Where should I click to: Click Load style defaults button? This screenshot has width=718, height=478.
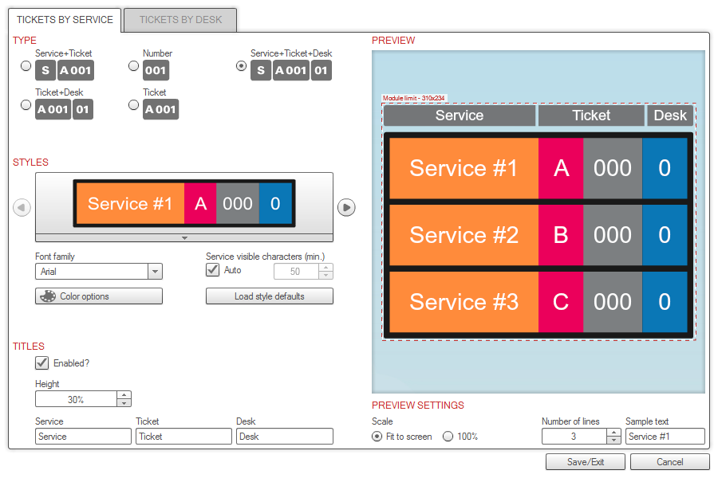coord(270,296)
